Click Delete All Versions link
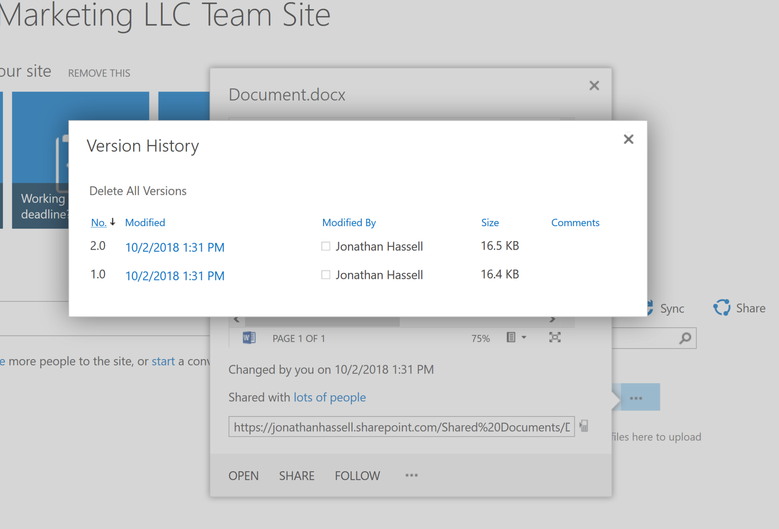The height and width of the screenshot is (529, 779). coord(138,191)
